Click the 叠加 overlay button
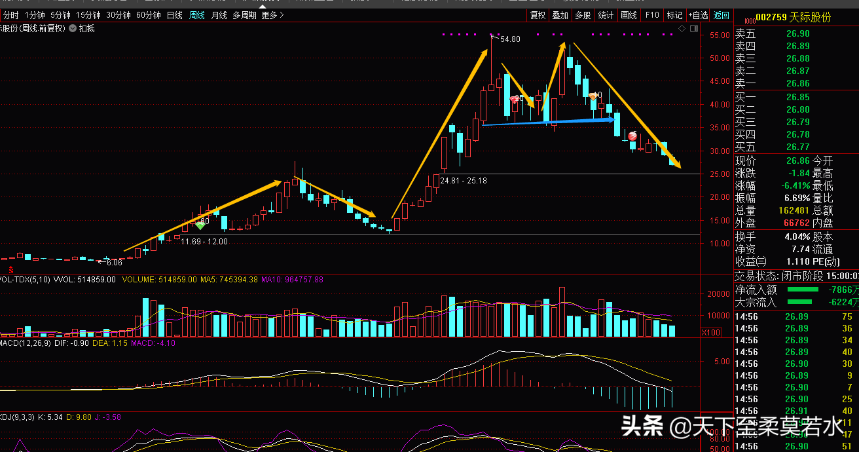Viewport: 859px width, 452px height. (560, 15)
